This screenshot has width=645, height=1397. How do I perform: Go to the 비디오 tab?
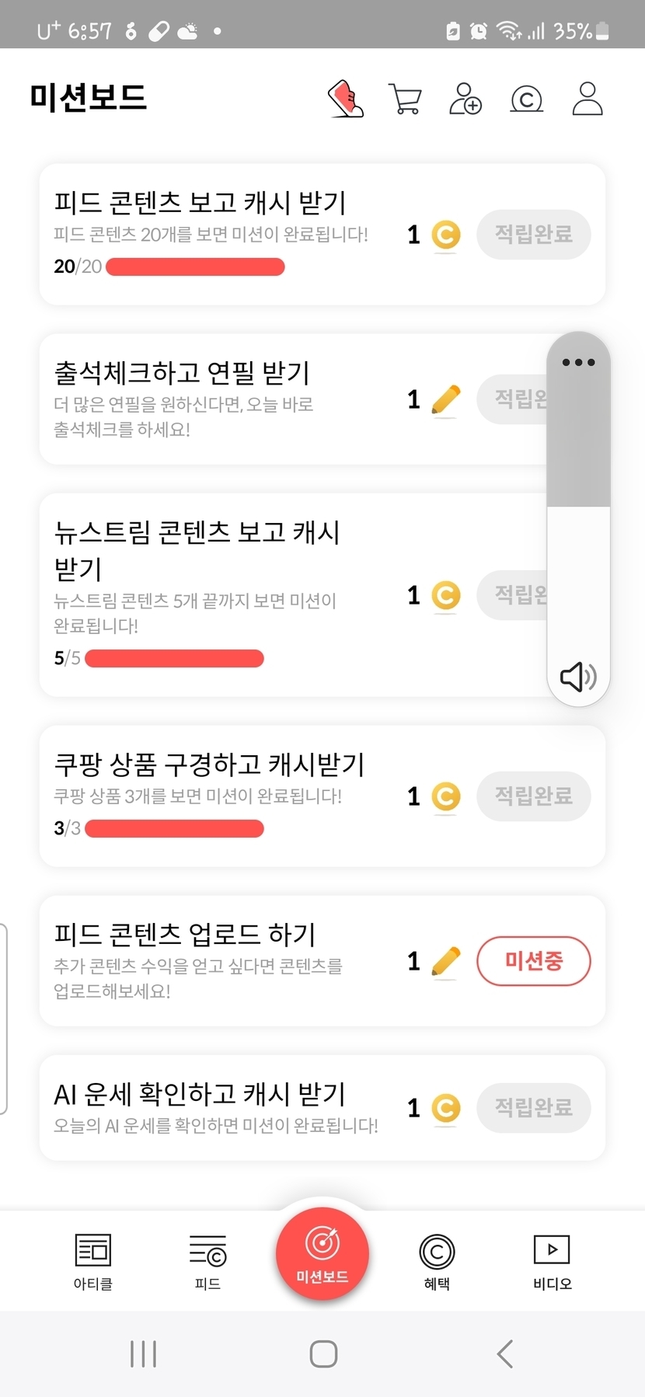[552, 1260]
